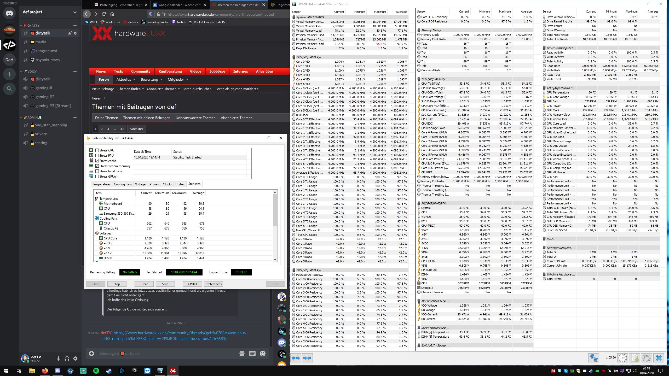Screen dimensions: 669x376
Task: Attach a file to Discord message
Action: point(91,354)
